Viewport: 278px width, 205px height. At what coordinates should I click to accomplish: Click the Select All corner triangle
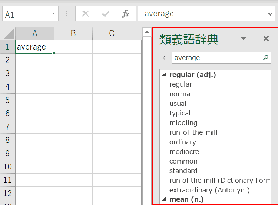pyautogui.click(x=9, y=34)
